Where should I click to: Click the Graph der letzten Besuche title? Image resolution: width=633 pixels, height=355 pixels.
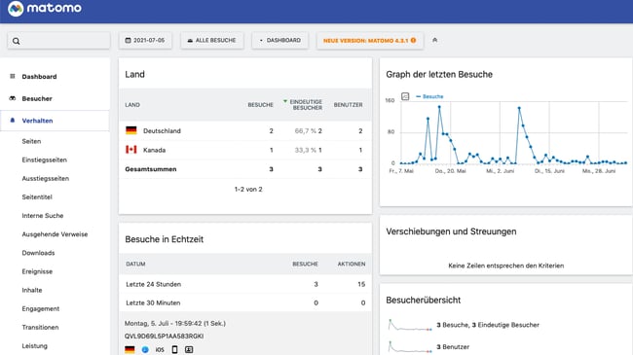439,74
